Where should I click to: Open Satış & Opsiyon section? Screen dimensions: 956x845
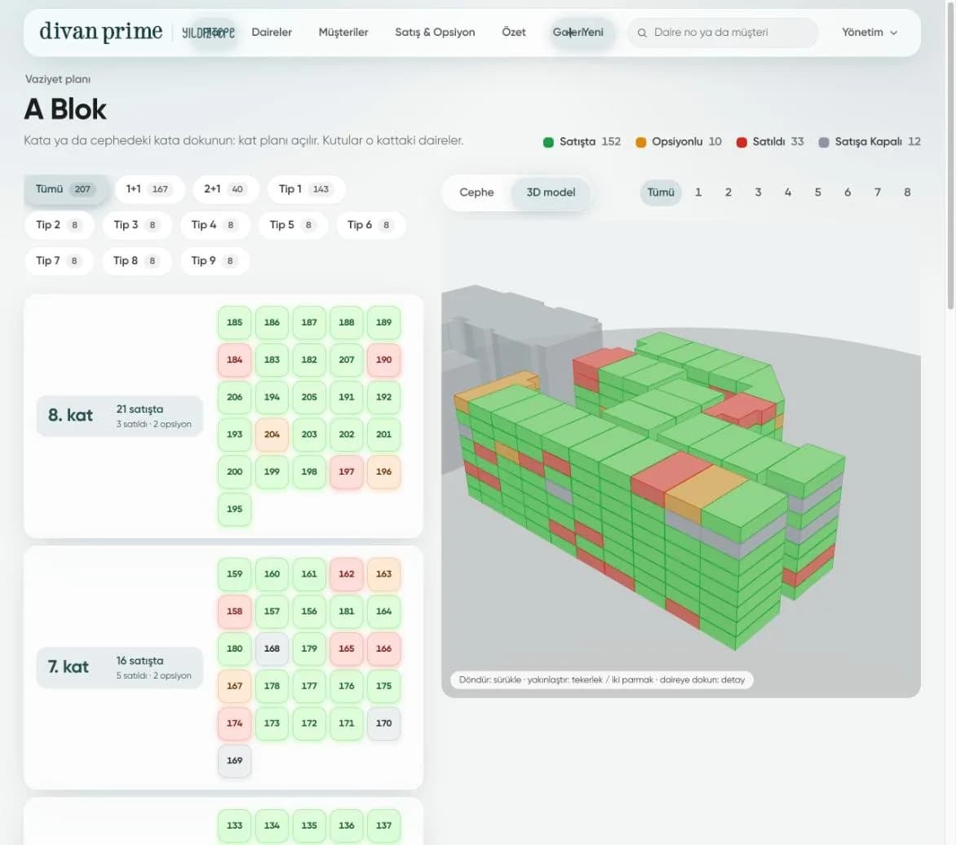pyautogui.click(x=435, y=33)
